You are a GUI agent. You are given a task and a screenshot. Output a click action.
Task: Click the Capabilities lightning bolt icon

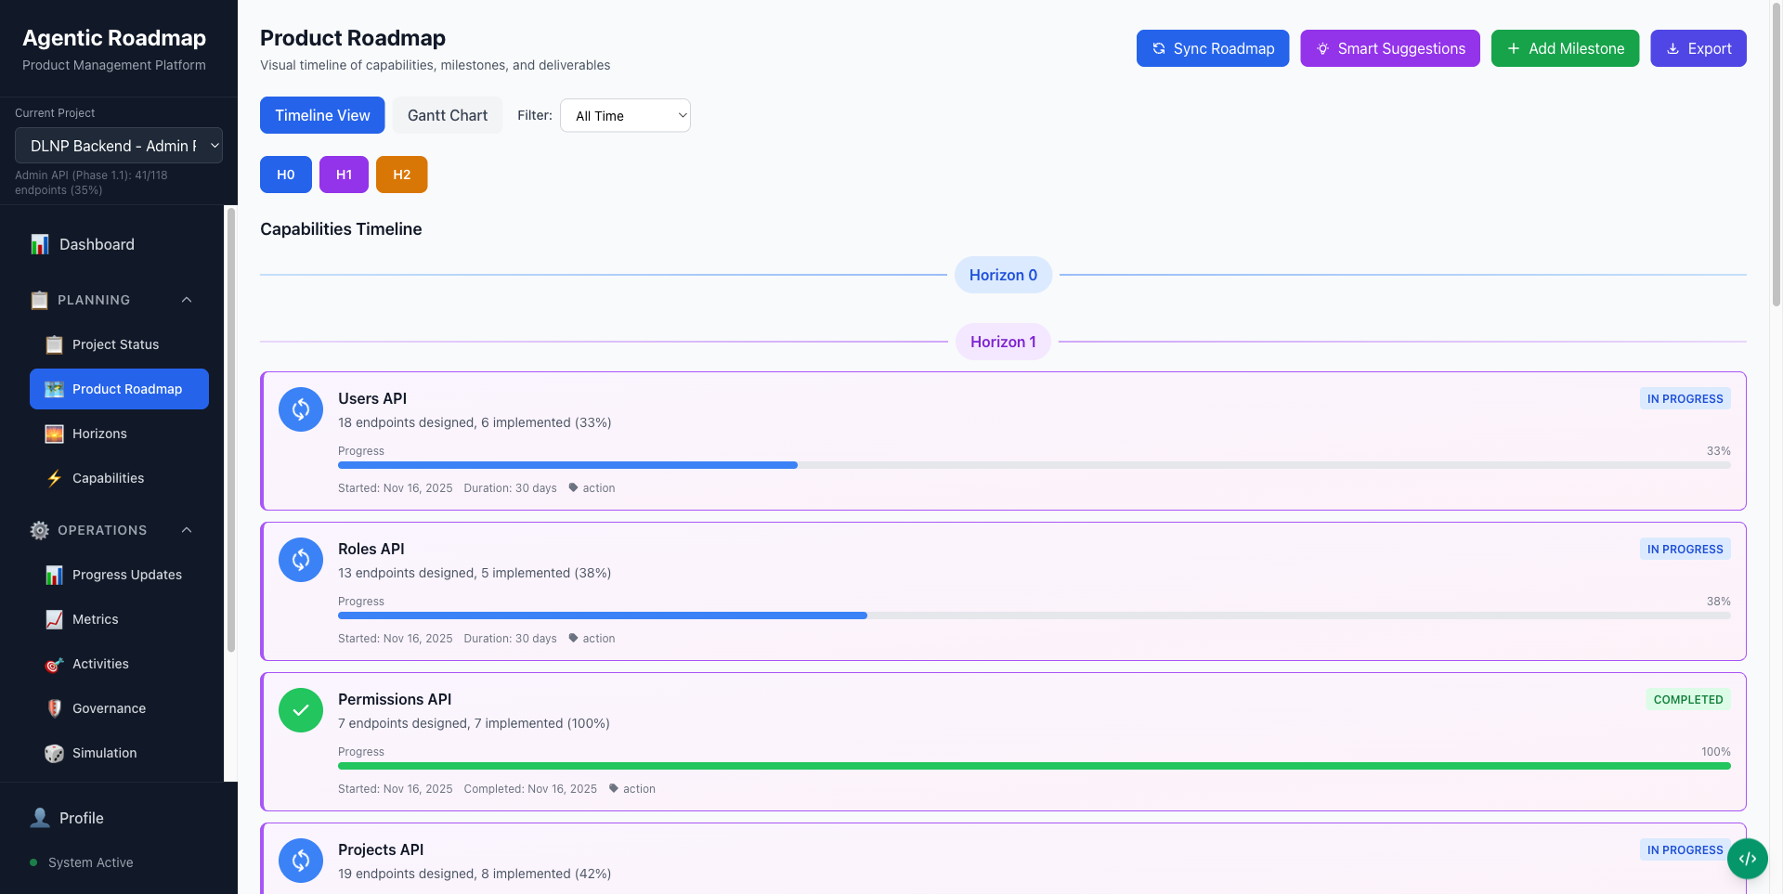pyautogui.click(x=55, y=478)
